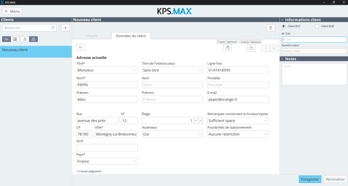348x186 pixels.
Task: Open the Titre dropdown showing Monsieur
Action: click(x=107, y=70)
